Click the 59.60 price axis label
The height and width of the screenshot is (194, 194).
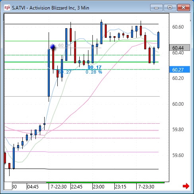tap(178, 155)
